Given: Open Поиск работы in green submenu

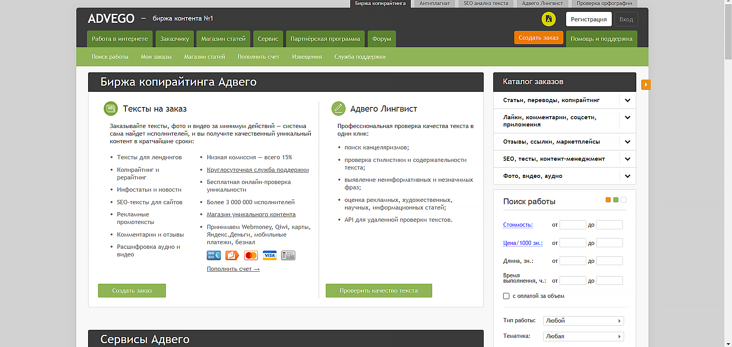Looking at the screenshot, I should pos(110,57).
